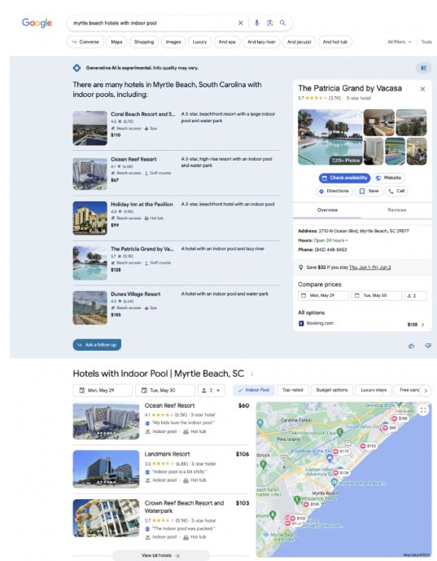Toggle the AI result layout view icon
This screenshot has height=561, width=437.
423,68
